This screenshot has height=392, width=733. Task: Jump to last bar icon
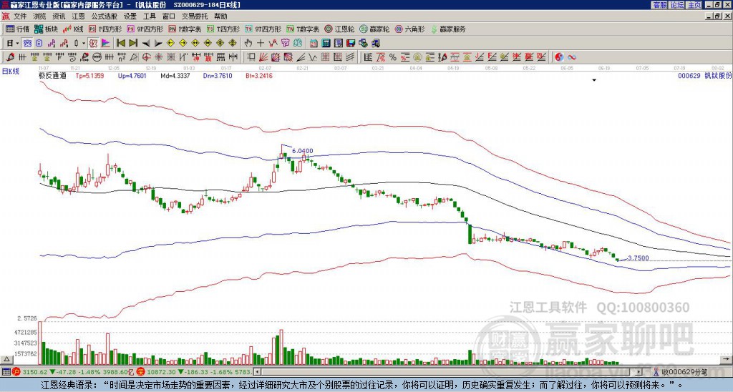click(133, 44)
